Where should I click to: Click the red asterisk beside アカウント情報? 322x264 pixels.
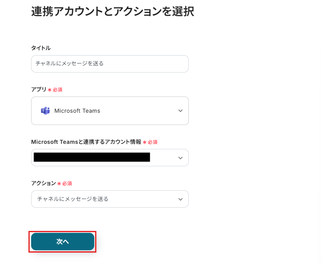point(145,142)
